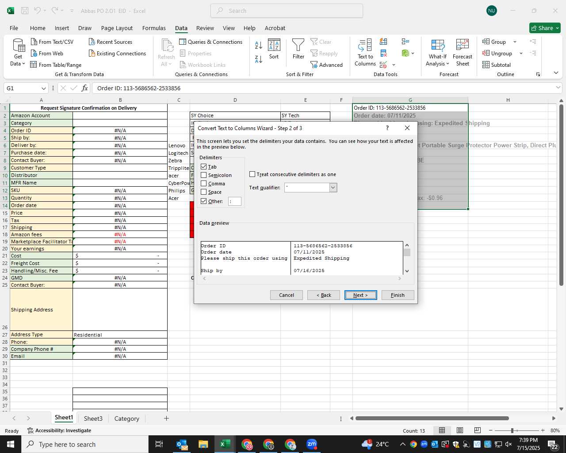The image size is (566, 453).
Task: Enable Treat consecutive delimiters as one
Action: tap(252, 174)
